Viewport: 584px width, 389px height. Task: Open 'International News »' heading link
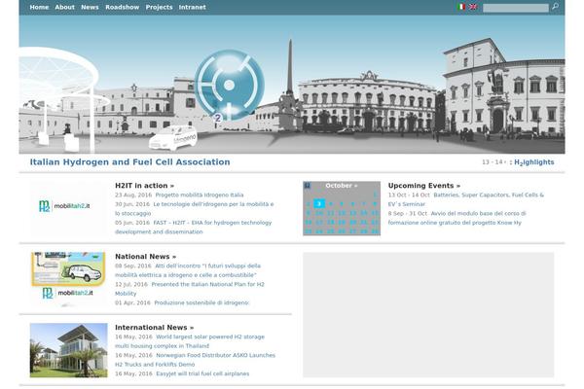coord(155,328)
